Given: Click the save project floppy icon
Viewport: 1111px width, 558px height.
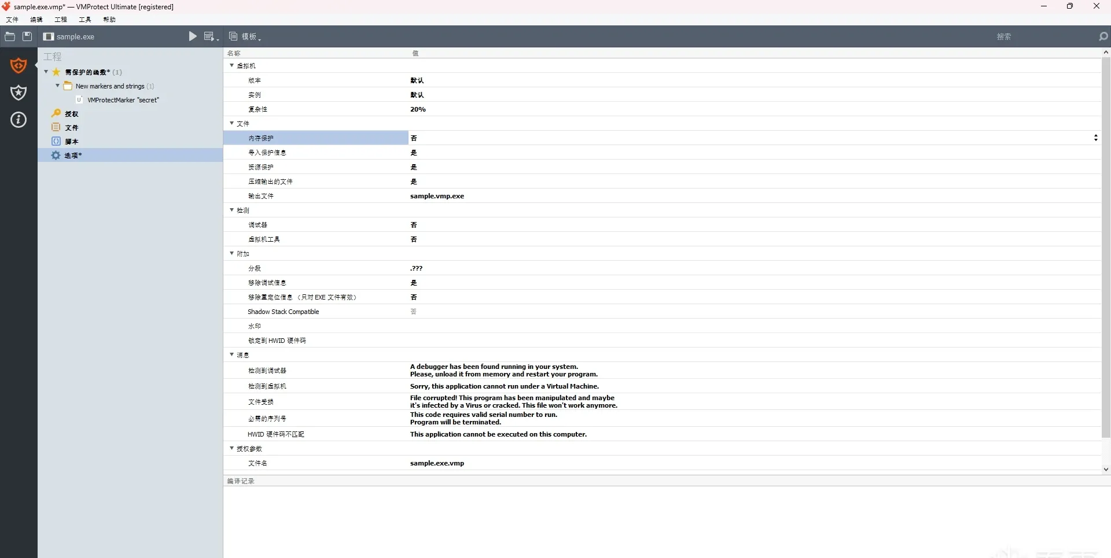Looking at the screenshot, I should pyautogui.click(x=27, y=36).
